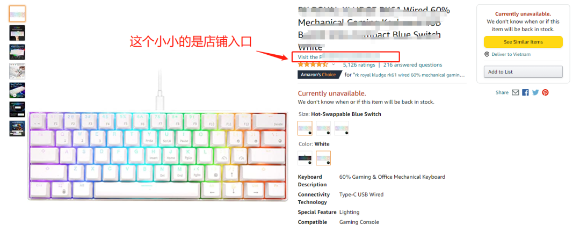Choose the White keyboard color swatch

323,158
